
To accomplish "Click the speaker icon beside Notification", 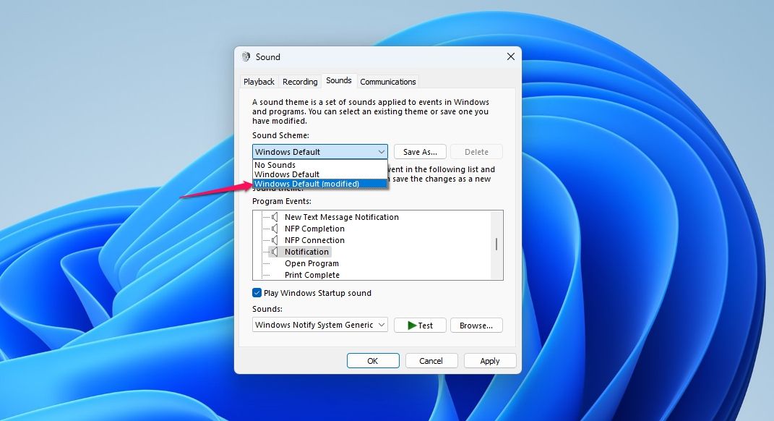I will click(x=276, y=252).
